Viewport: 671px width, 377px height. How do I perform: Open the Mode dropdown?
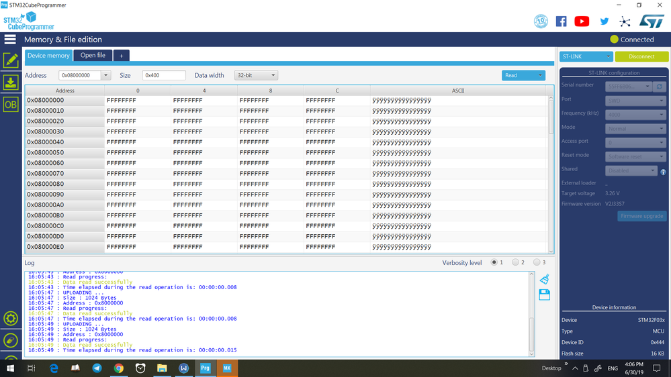pyautogui.click(x=635, y=129)
